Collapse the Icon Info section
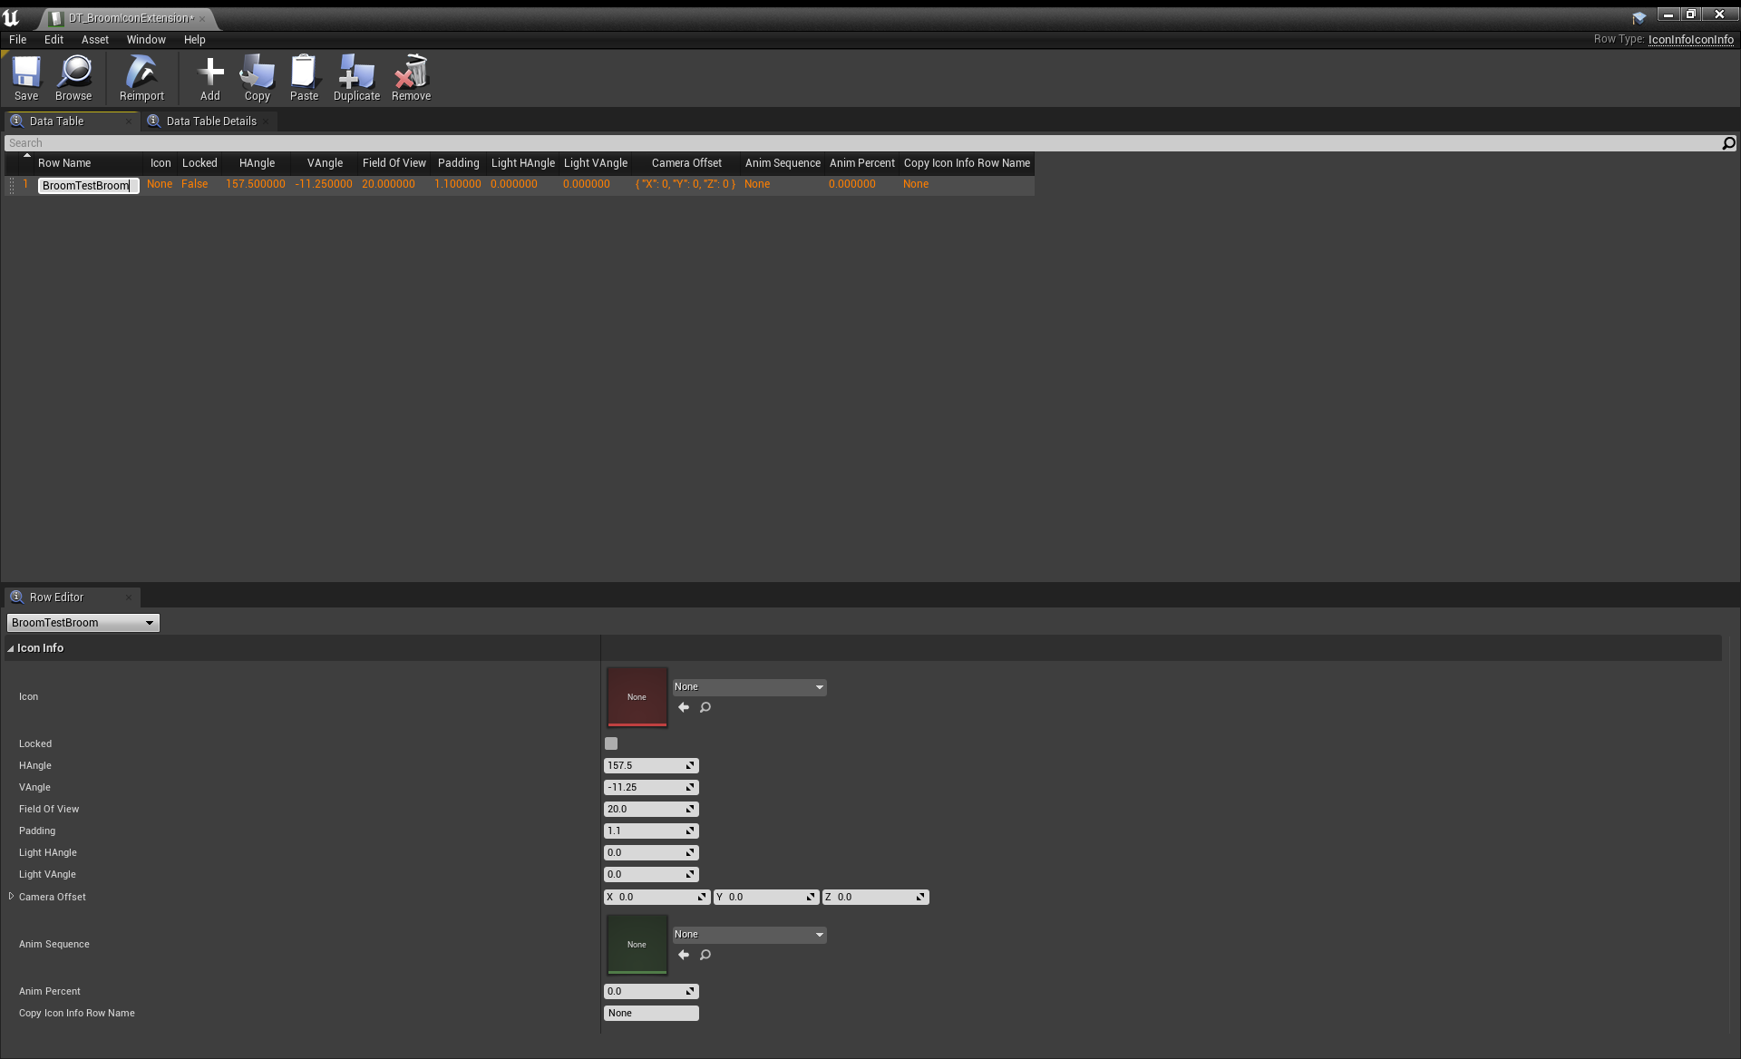 [x=11, y=649]
